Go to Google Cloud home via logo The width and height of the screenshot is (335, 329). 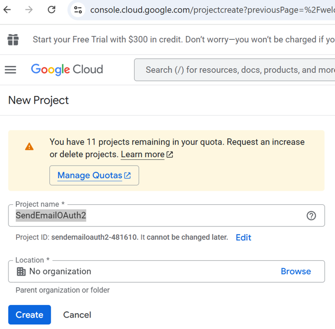click(67, 70)
